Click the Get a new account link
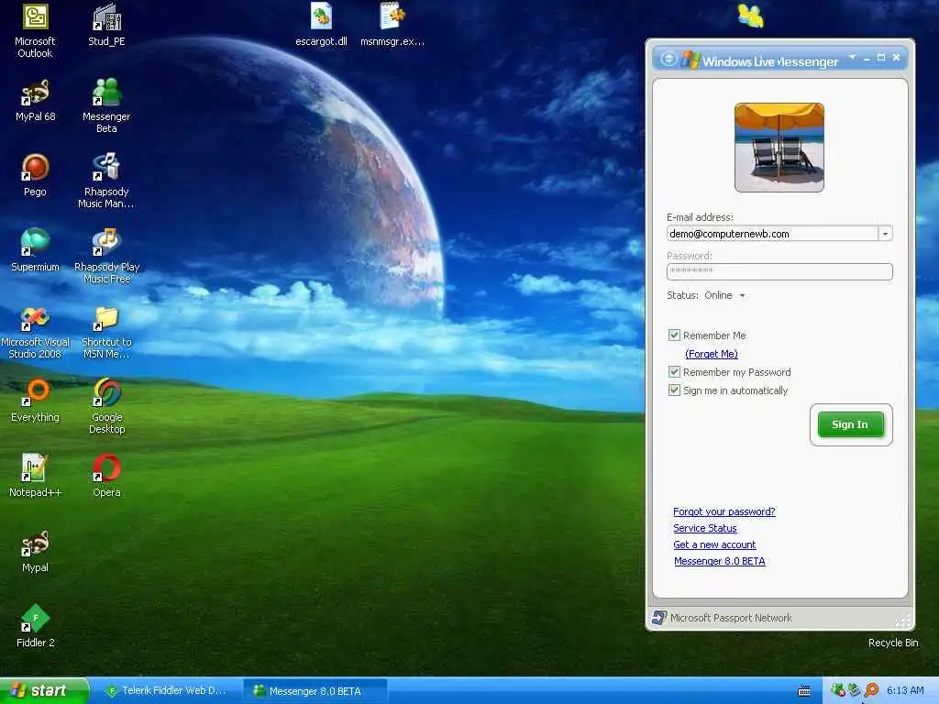 click(x=714, y=544)
